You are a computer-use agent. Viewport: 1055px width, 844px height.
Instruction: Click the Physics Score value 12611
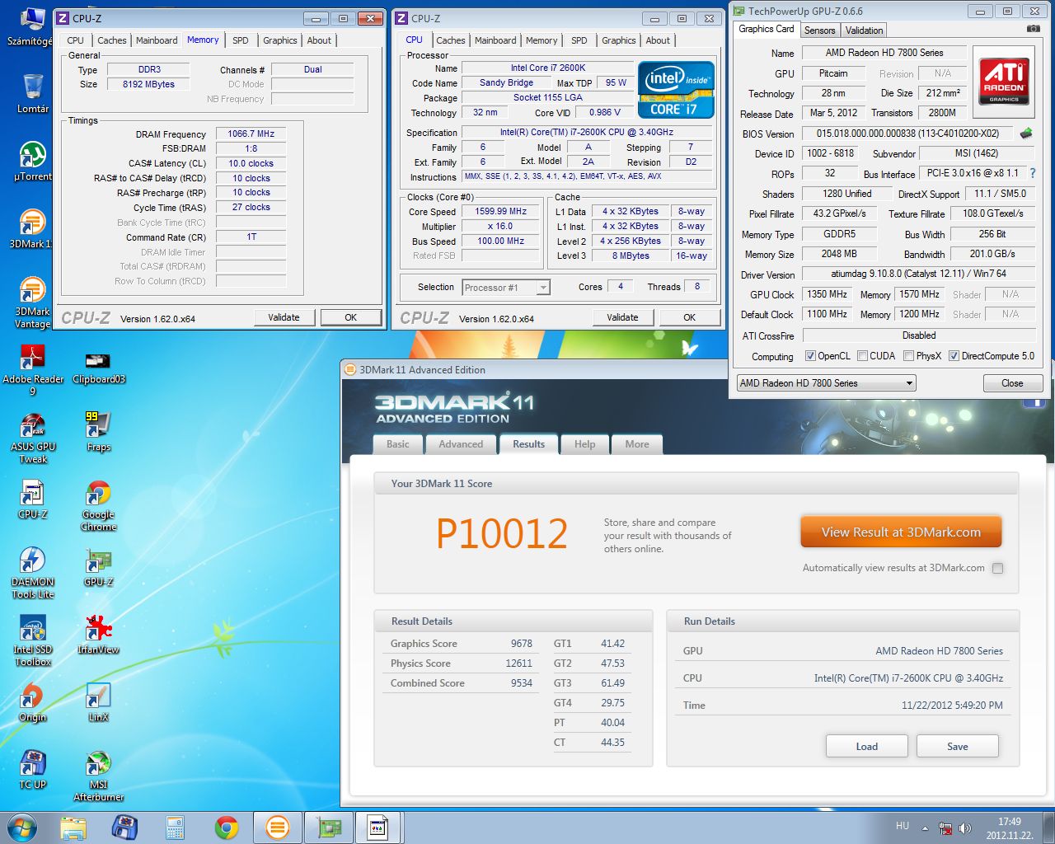coord(518,663)
